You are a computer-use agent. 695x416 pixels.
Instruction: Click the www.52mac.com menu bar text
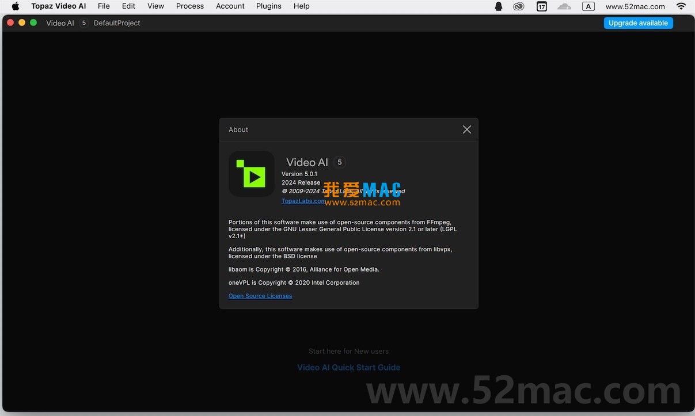point(635,6)
